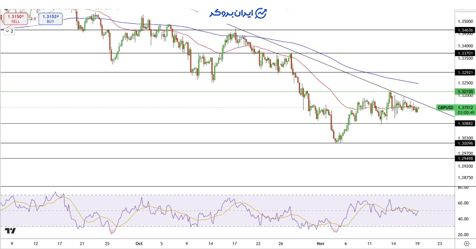The image size is (476, 249).
Task: Select the green 1.32155 price level label
Action: (x=464, y=91)
